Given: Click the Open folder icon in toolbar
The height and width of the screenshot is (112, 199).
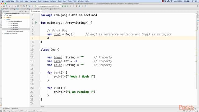Looking at the screenshot, I should [x=1, y=6].
